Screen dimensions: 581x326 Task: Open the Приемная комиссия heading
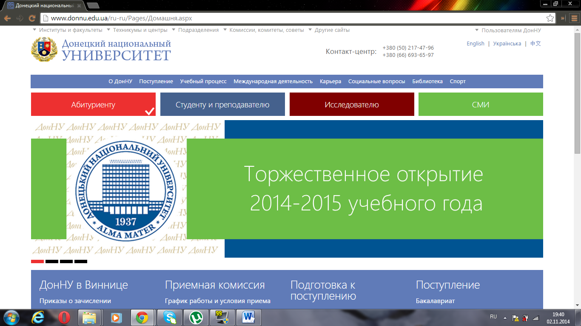click(x=215, y=285)
